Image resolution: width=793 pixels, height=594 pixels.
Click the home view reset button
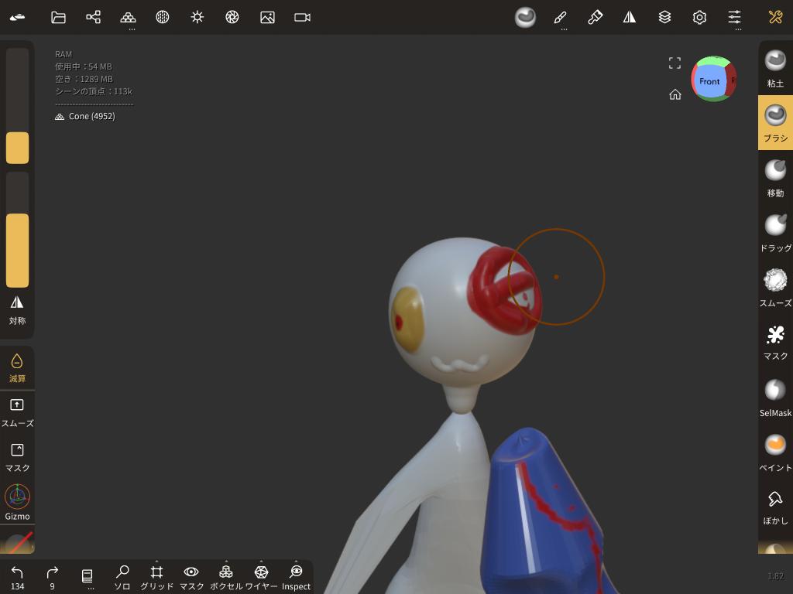675,94
